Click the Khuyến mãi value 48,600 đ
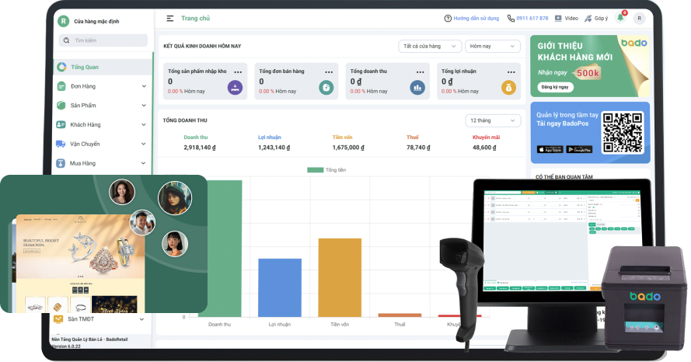691x362 pixels. coord(484,148)
